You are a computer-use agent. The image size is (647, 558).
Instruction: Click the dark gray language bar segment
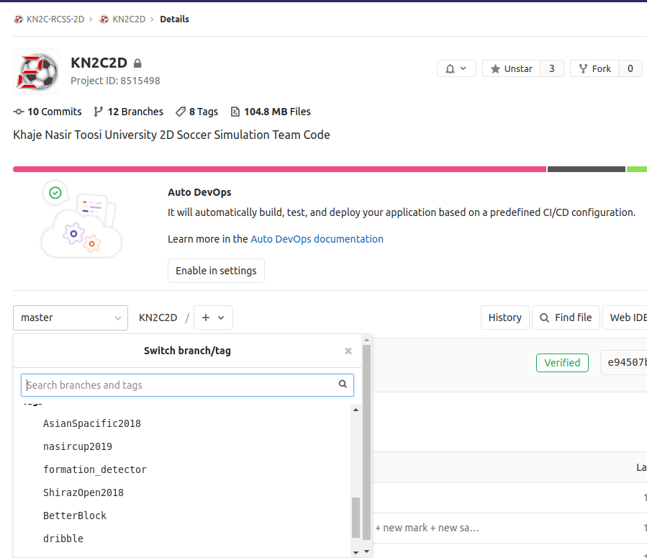(x=587, y=169)
